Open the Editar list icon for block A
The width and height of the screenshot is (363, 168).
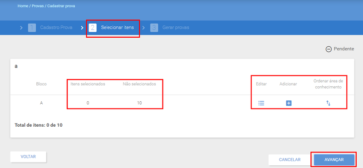pyautogui.click(x=261, y=103)
